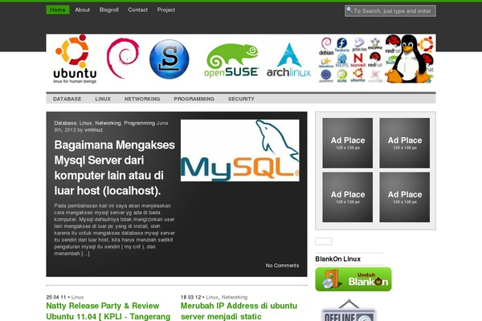Click the Linux tag in featured post

click(x=85, y=123)
